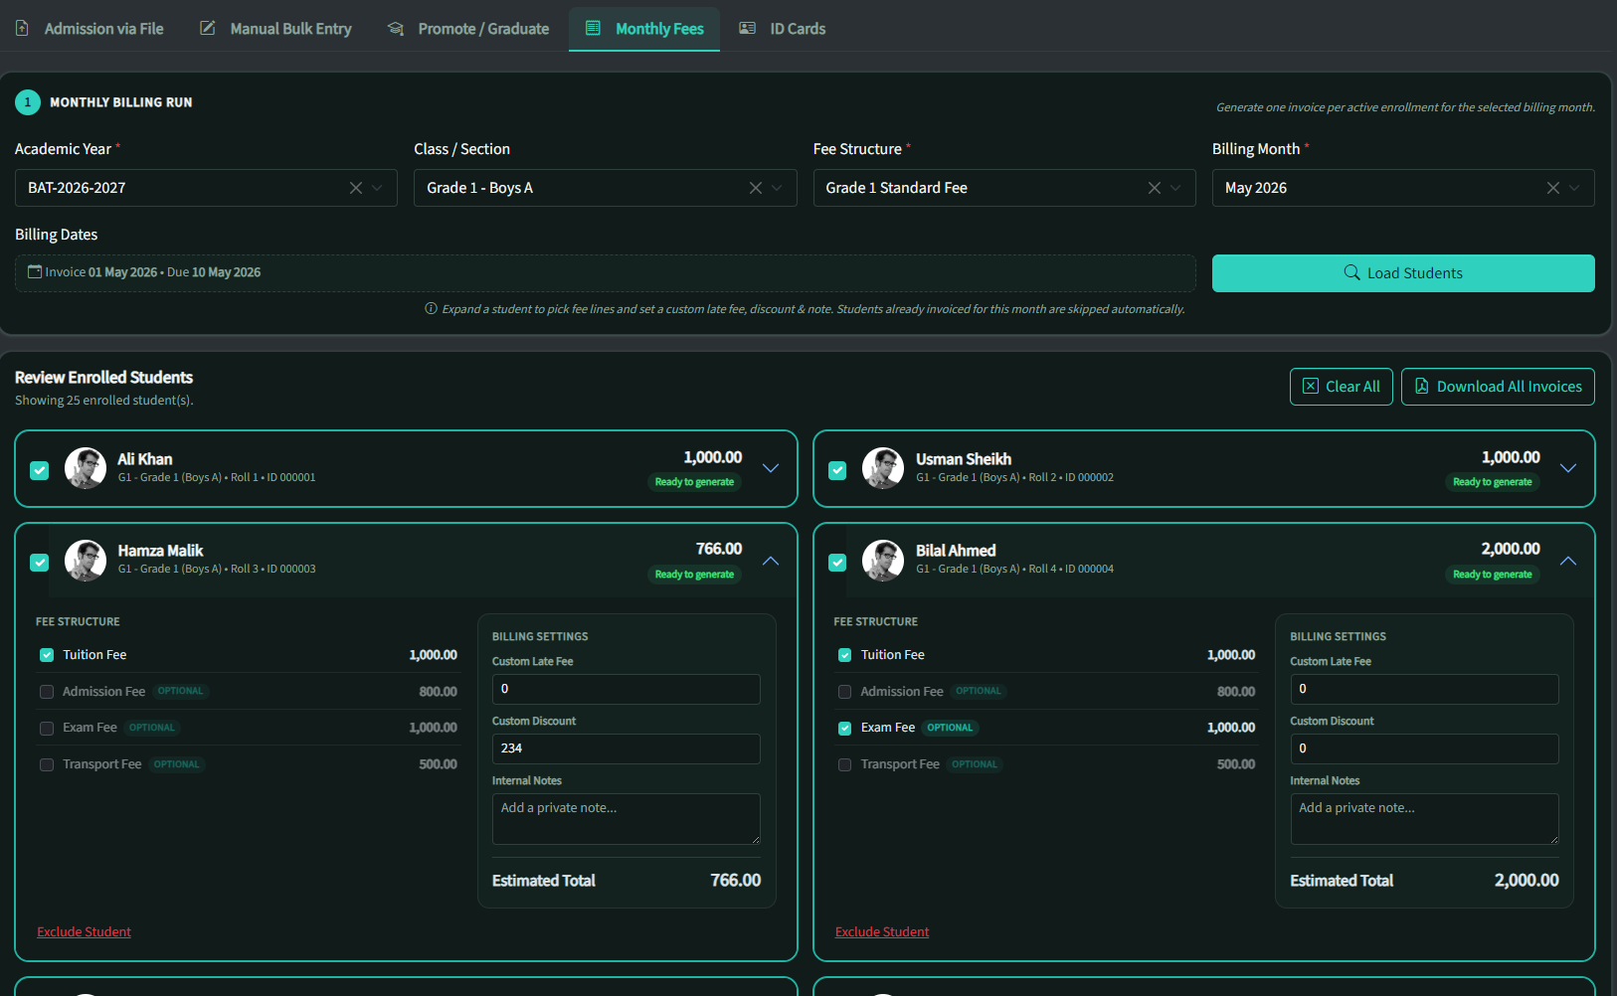Click the X icon in Clear All button
The width and height of the screenshot is (1617, 996).
(x=1311, y=387)
